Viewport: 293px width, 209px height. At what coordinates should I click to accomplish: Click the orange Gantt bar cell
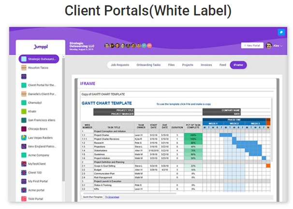click(268, 166)
